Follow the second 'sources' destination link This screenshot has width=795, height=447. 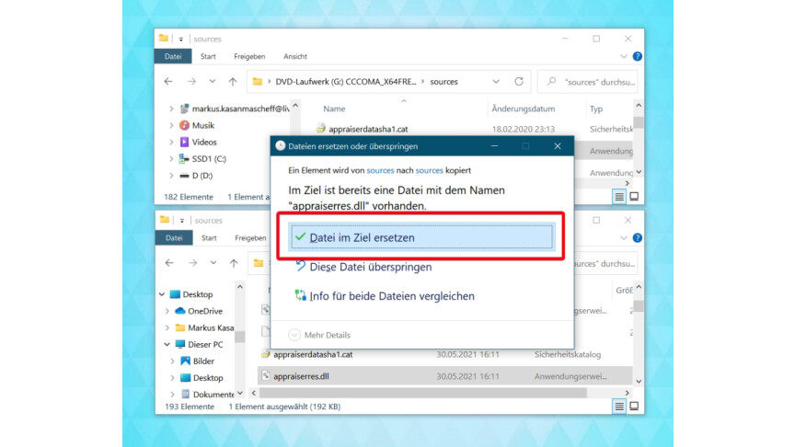(430, 170)
